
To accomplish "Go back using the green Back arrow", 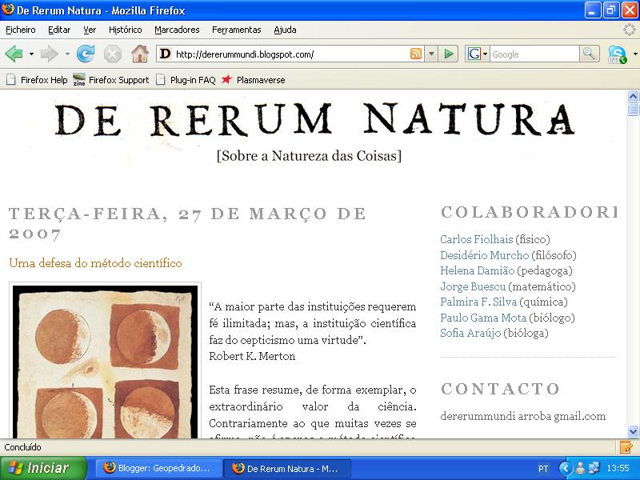I will pyautogui.click(x=14, y=54).
